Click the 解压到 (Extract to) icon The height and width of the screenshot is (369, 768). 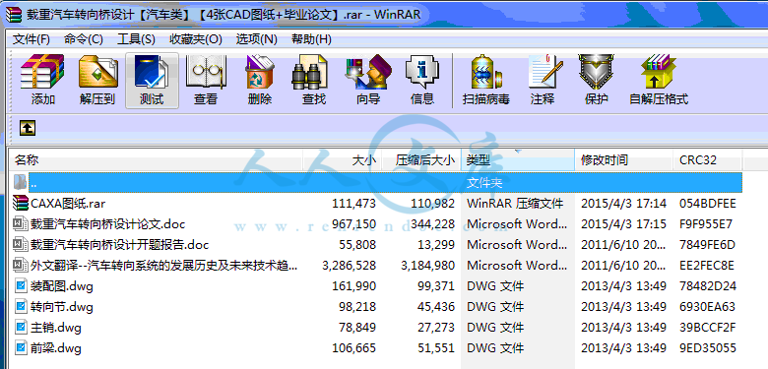[x=97, y=72]
